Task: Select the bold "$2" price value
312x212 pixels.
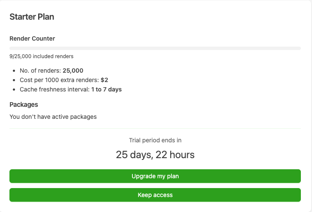Action: [x=105, y=80]
